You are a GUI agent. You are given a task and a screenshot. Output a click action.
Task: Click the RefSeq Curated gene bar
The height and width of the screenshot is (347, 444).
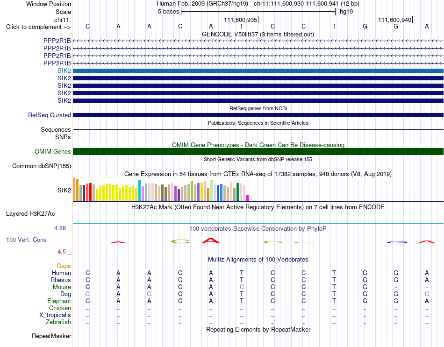[x=258, y=115]
